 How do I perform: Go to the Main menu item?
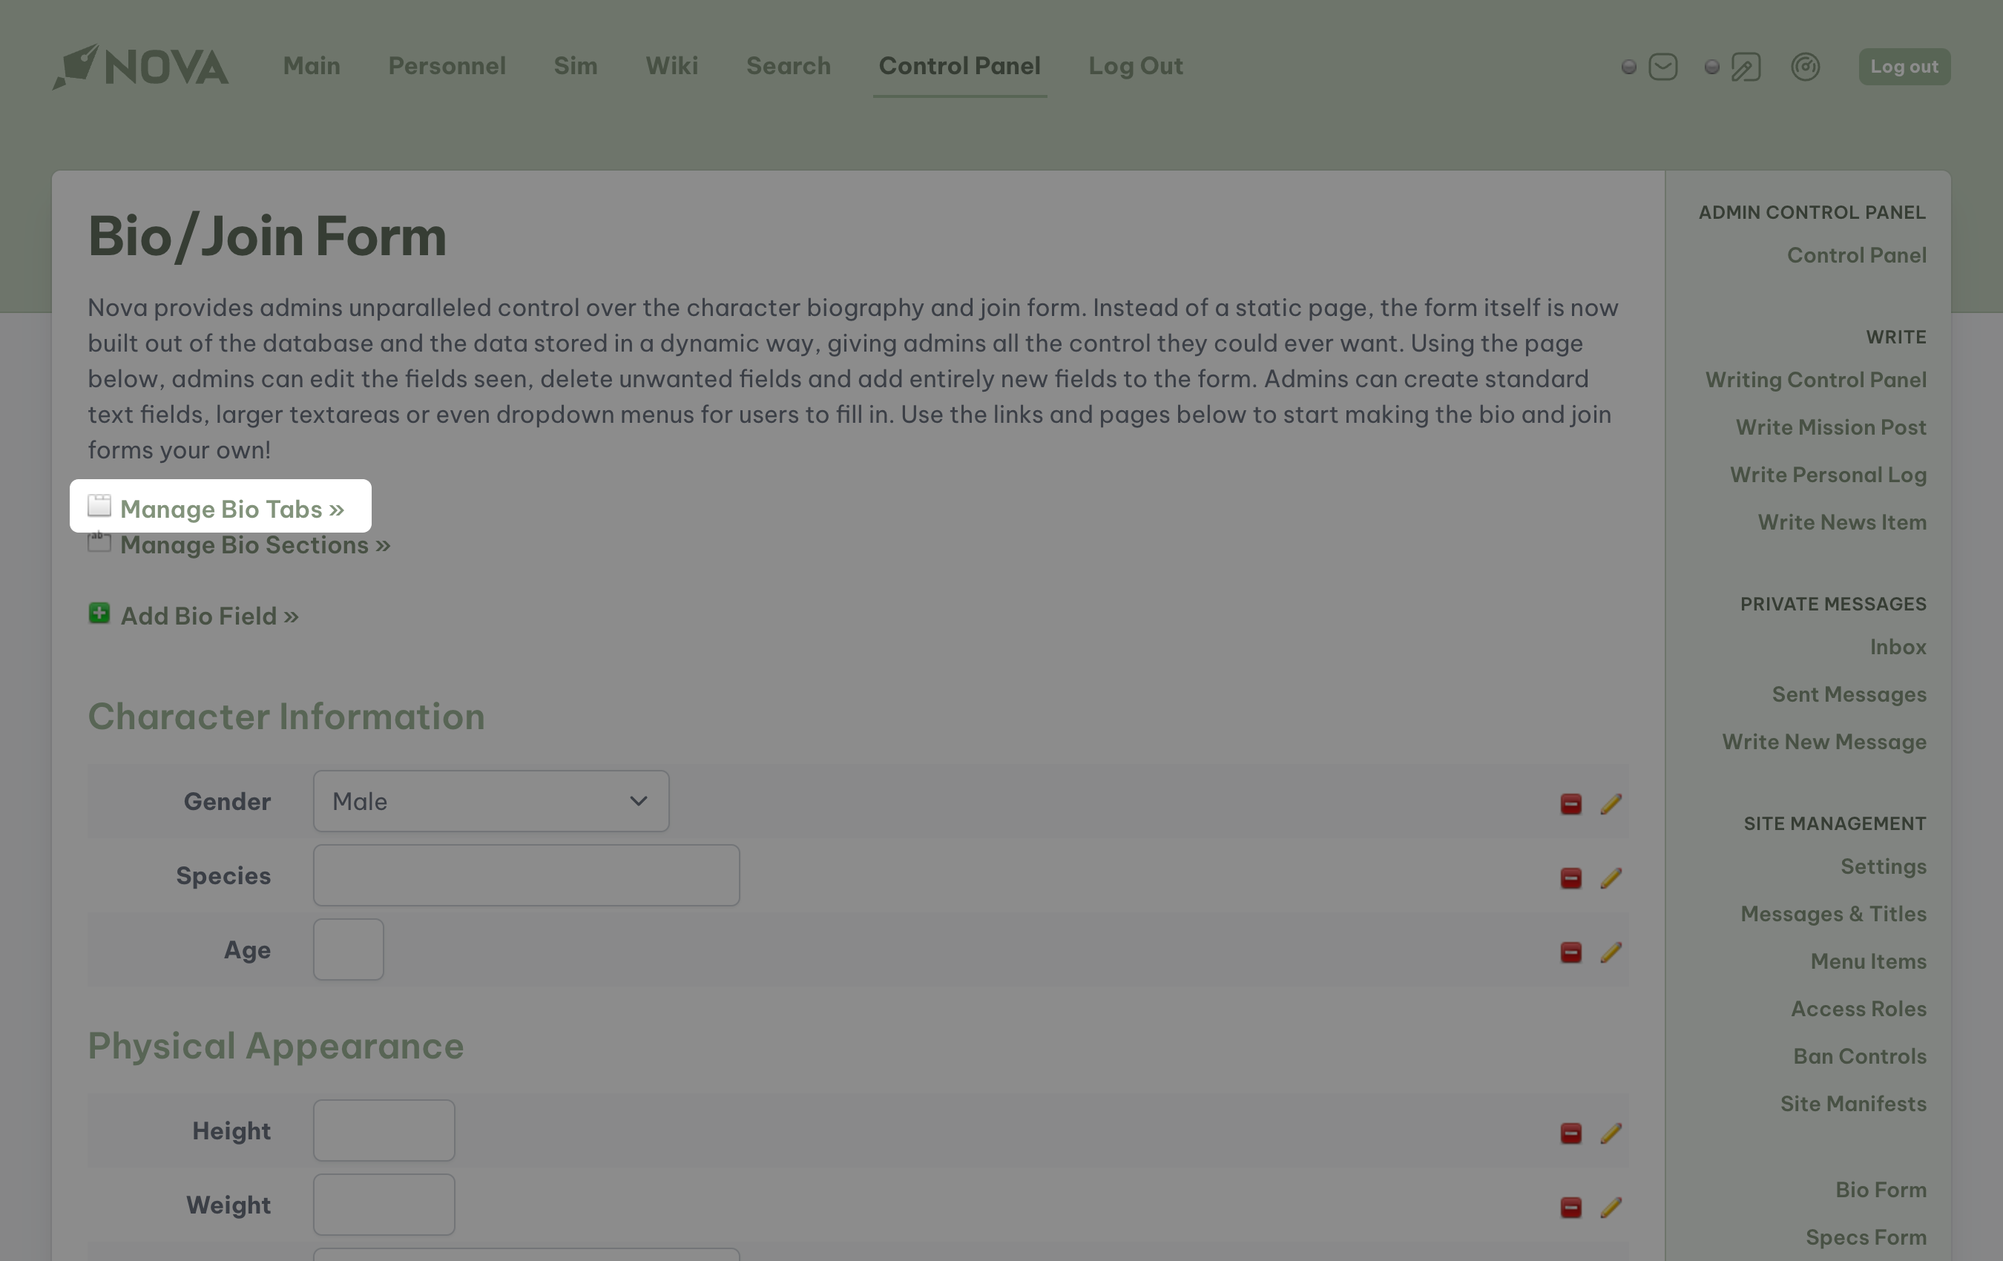pyautogui.click(x=311, y=66)
